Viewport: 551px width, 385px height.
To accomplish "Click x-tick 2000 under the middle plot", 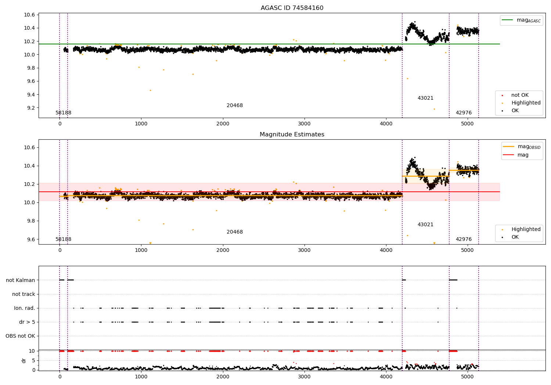I will [x=223, y=250].
